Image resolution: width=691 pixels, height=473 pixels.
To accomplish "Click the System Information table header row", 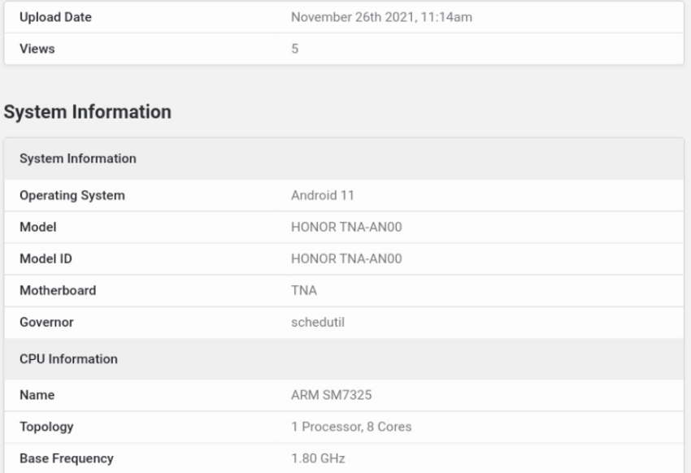I will pos(344,158).
